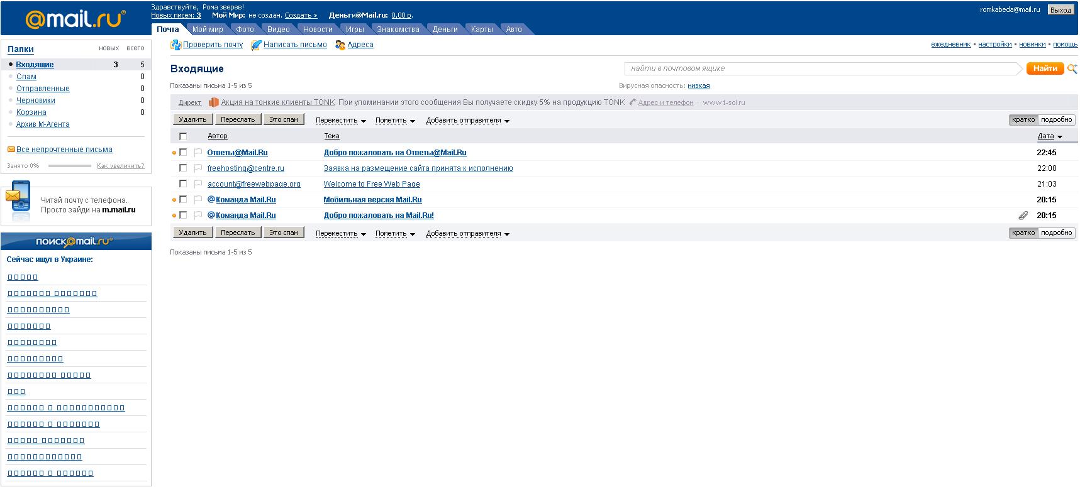Click the Check mail icon
Viewport: 1080px width, 487px height.
176,45
